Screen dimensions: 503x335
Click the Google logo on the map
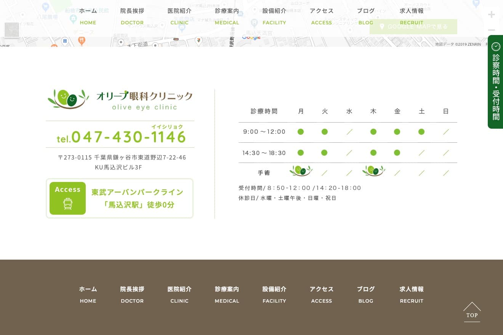coord(251,37)
